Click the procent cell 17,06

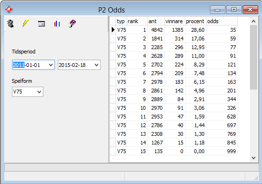[x=196, y=39]
